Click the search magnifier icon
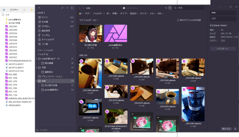239x137 pixels. 175,8
